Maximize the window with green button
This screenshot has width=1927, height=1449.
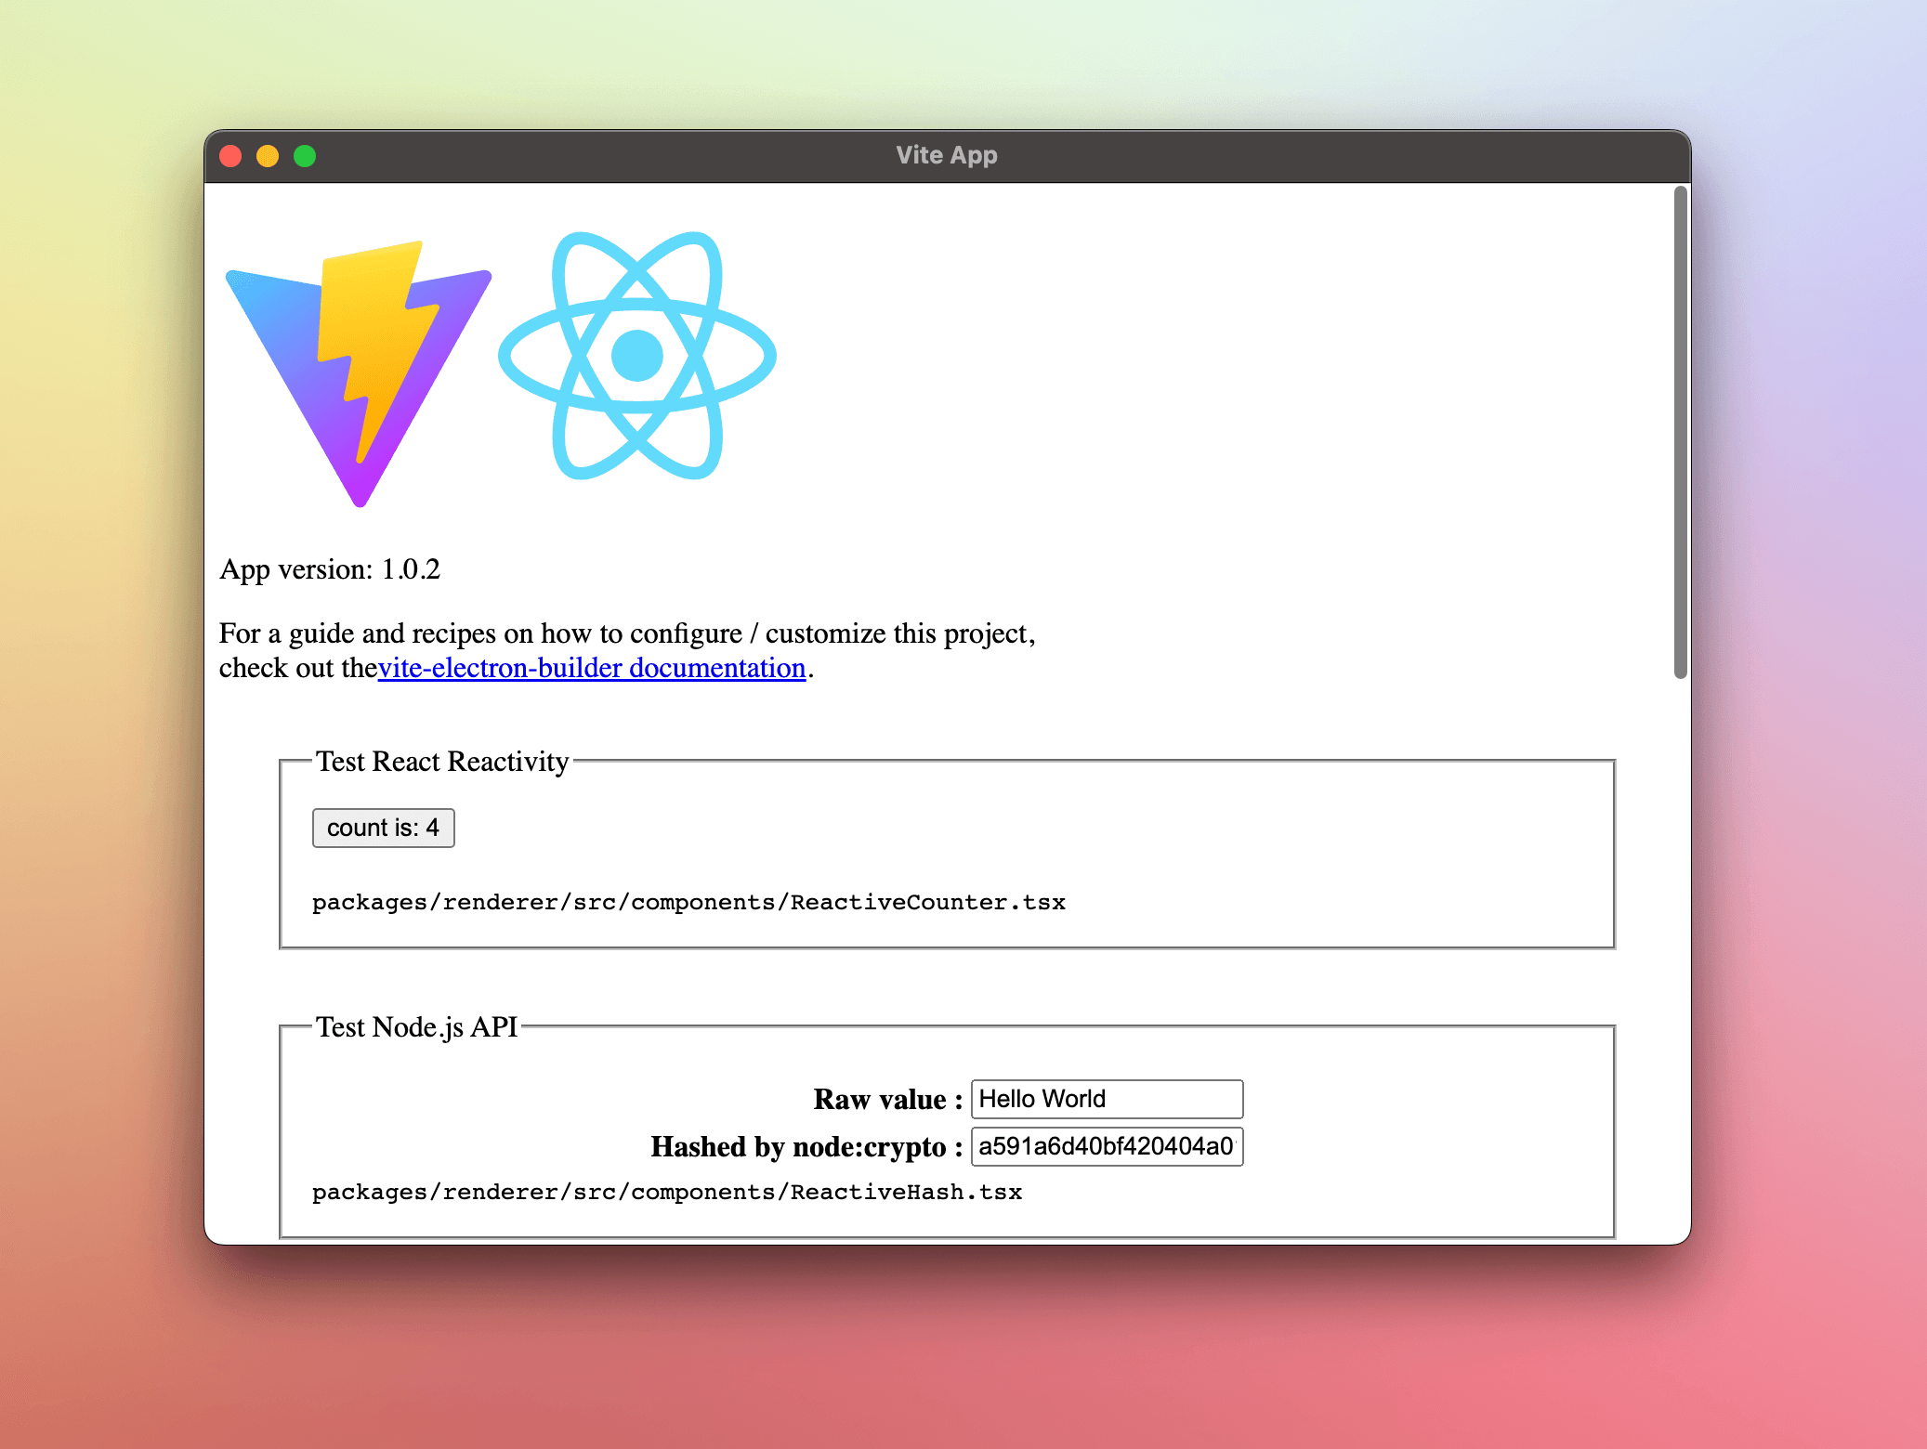pyautogui.click(x=305, y=156)
